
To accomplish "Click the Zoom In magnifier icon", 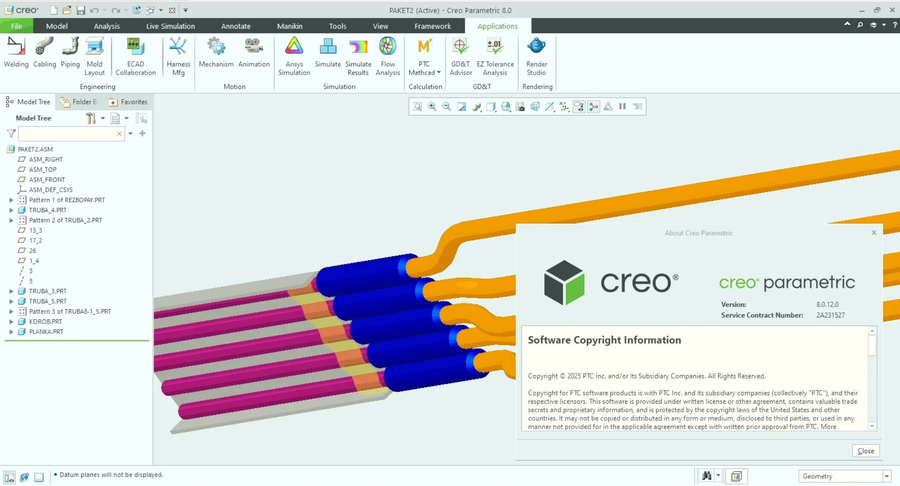I will 432,107.
